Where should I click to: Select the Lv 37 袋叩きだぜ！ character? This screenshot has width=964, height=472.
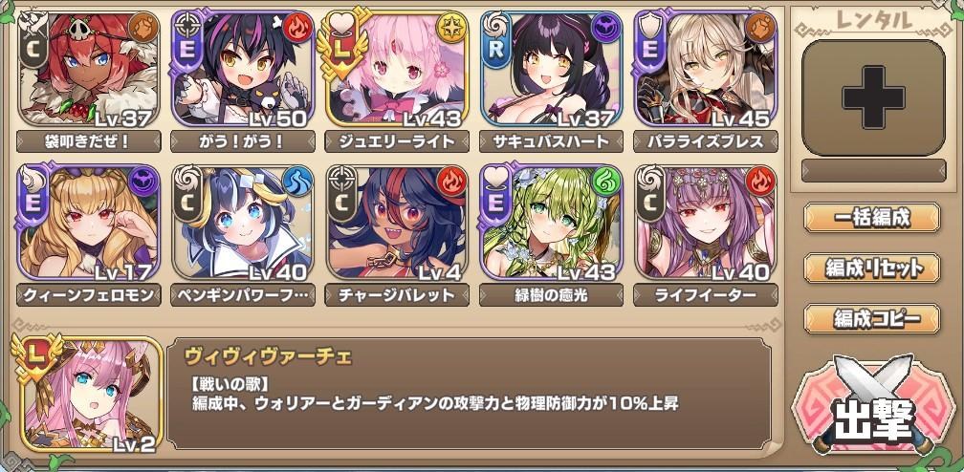pos(89,69)
